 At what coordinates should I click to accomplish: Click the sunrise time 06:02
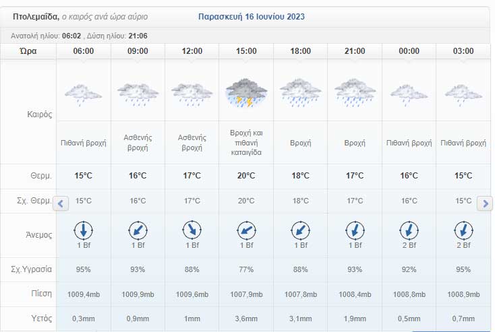tap(71, 36)
